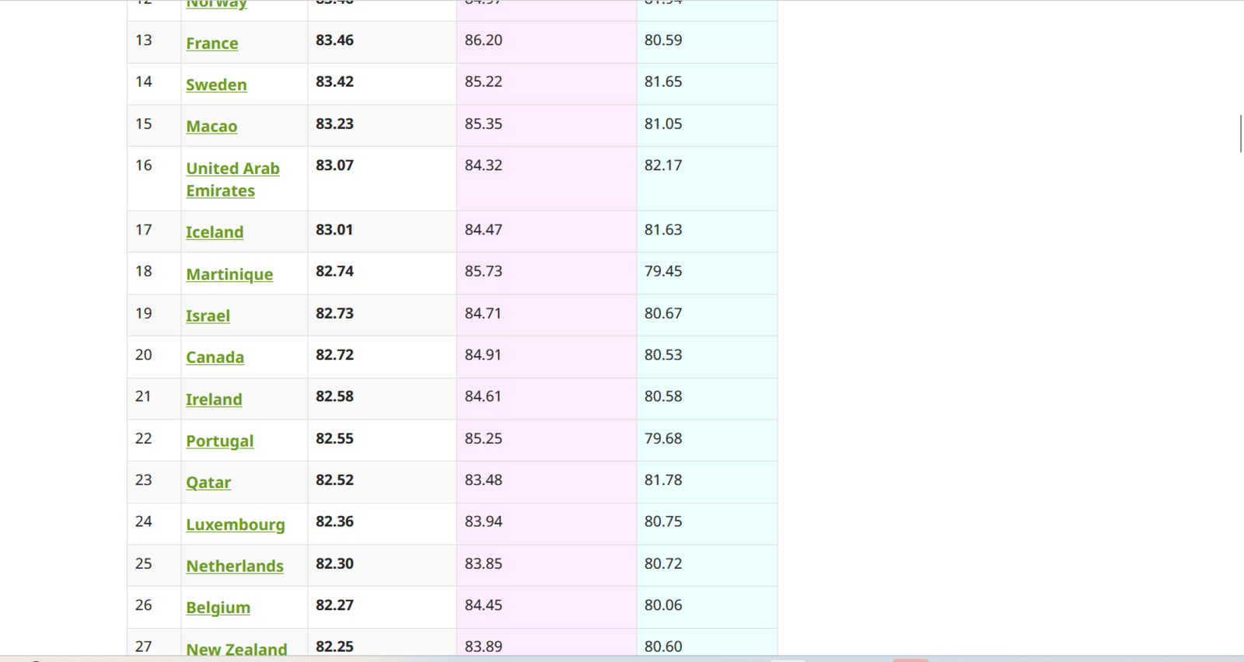Image resolution: width=1244 pixels, height=662 pixels.
Task: Open the Netherlands country link
Action: click(235, 566)
